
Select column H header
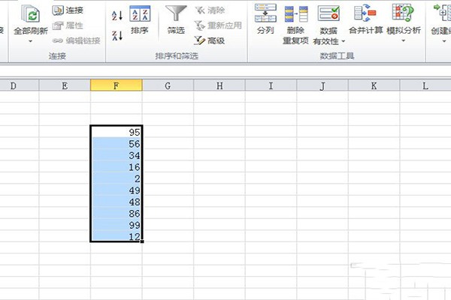[x=219, y=85]
